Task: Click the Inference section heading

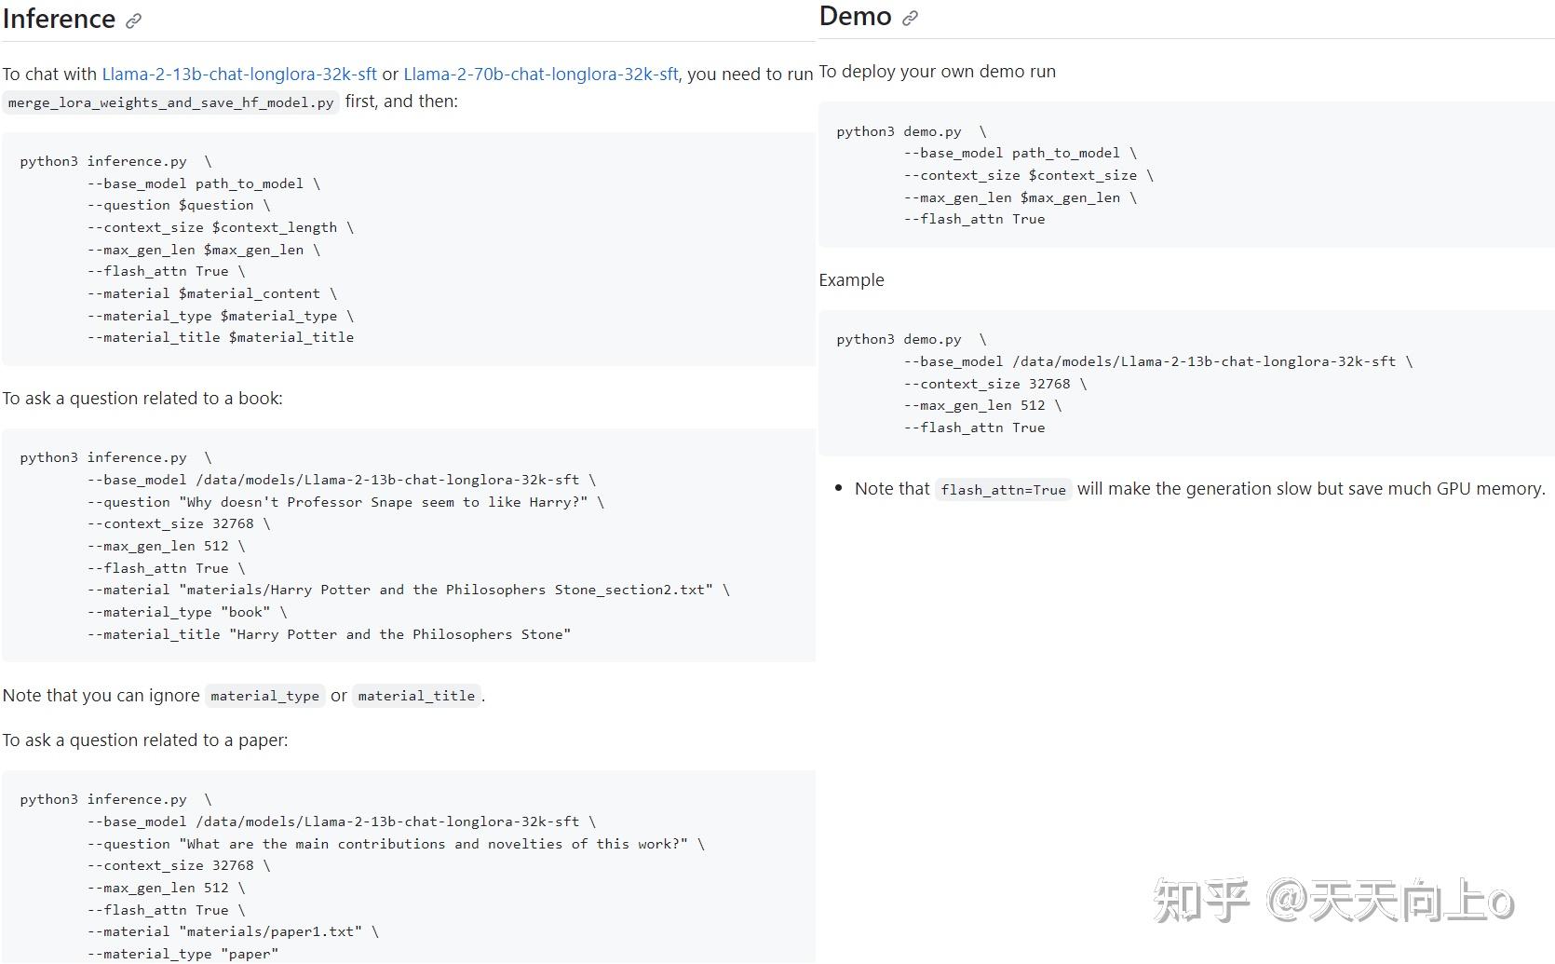Action: (x=60, y=20)
